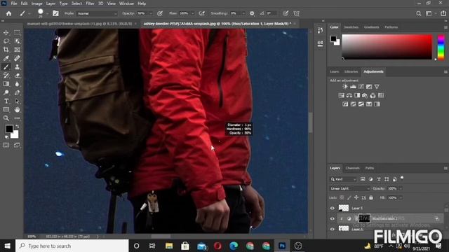Image resolution: width=449 pixels, height=252 pixels.
Task: Filter layers by type layers
Action: (x=379, y=179)
